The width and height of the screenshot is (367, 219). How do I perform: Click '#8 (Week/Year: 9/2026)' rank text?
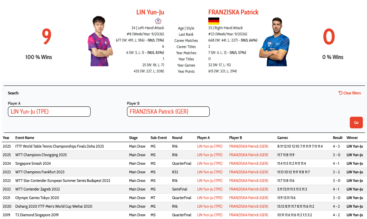(145, 34)
